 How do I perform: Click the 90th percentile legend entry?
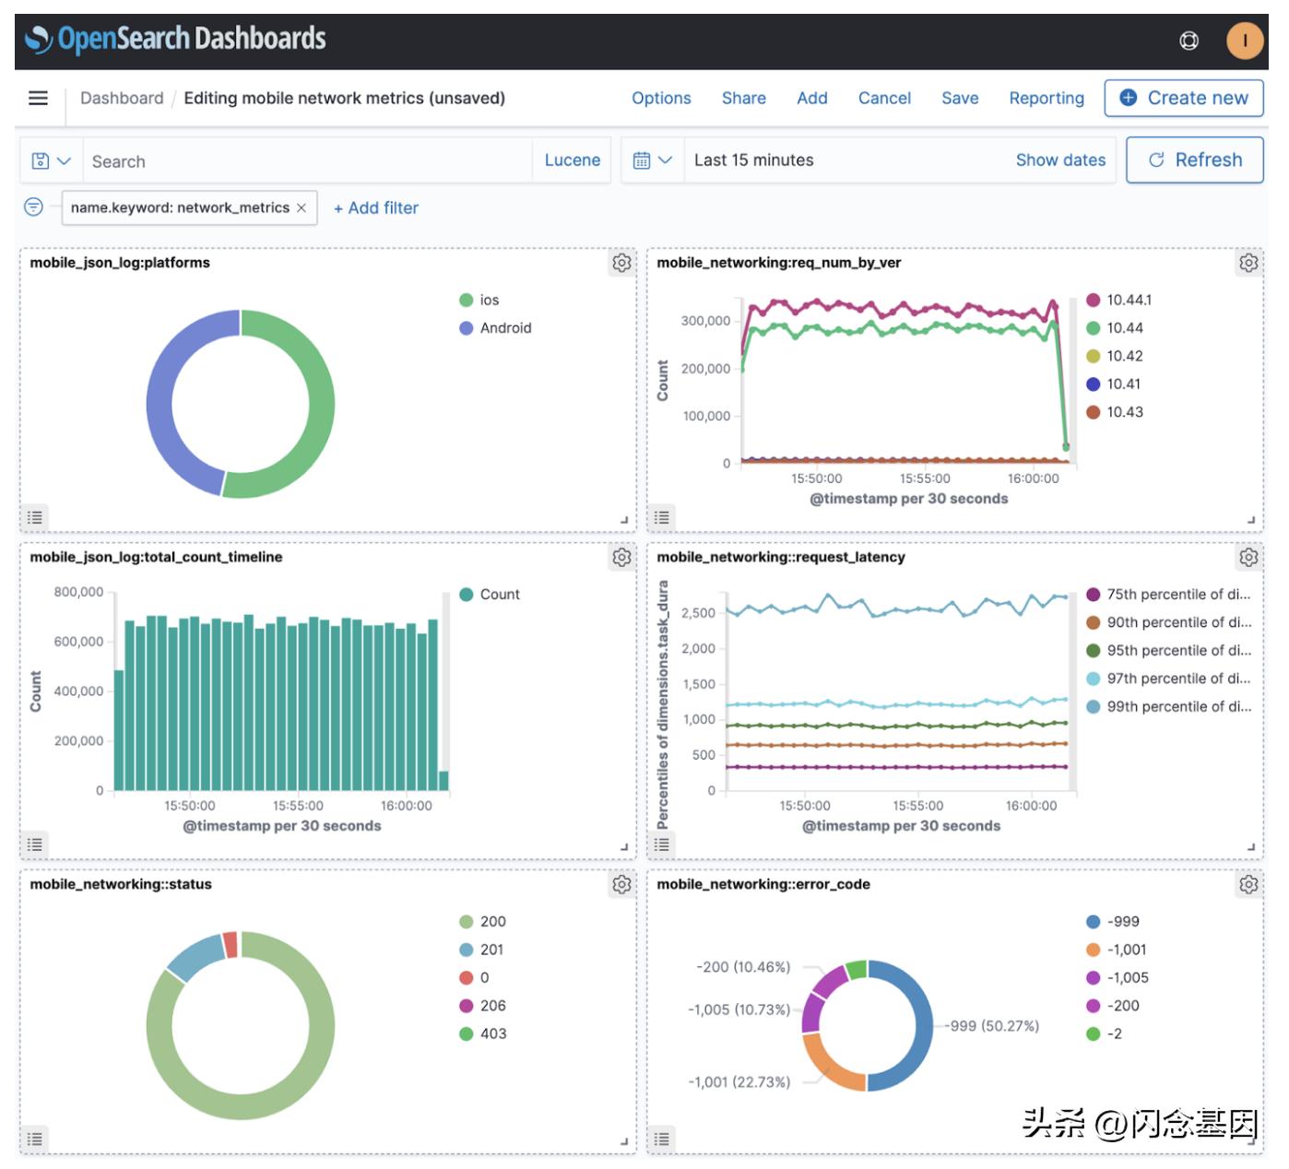tap(1169, 622)
